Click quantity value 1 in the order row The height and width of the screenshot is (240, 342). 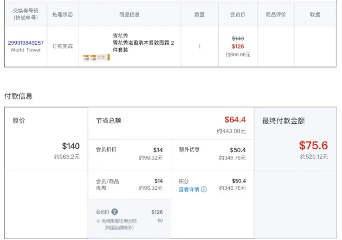tap(199, 46)
